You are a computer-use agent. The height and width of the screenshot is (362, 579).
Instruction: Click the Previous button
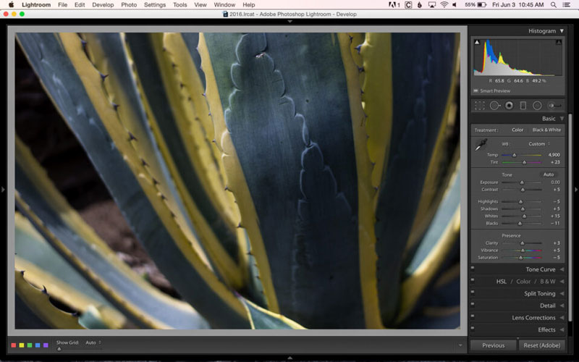click(x=493, y=345)
